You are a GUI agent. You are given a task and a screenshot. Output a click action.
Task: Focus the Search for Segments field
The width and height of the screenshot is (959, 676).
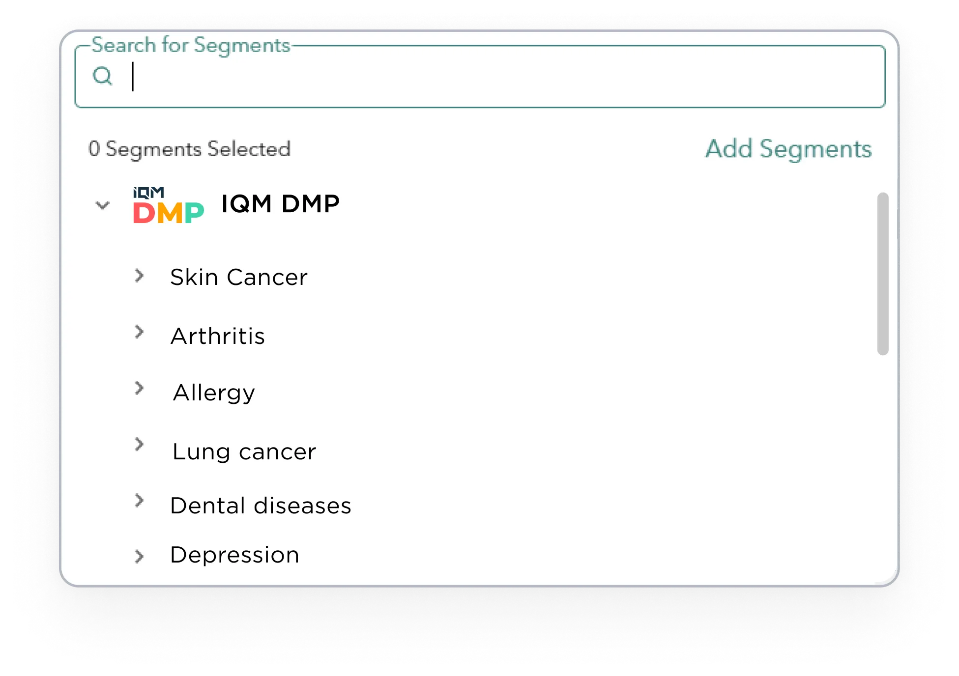480,77
